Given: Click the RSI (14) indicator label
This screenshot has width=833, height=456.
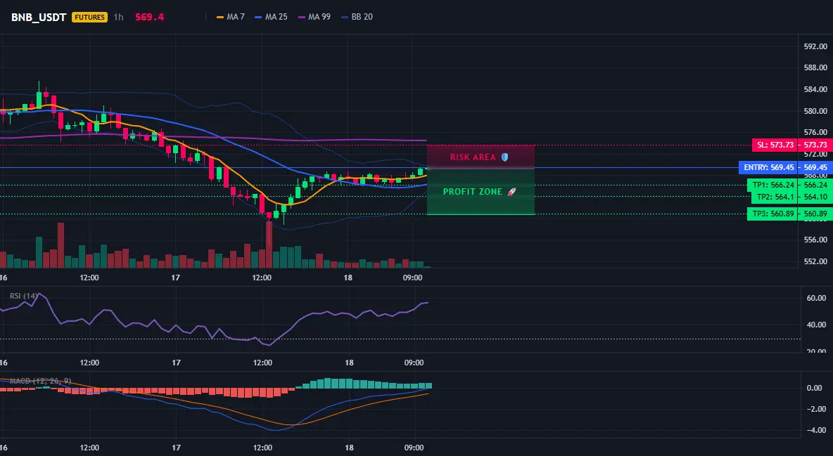Looking at the screenshot, I should pos(24,296).
